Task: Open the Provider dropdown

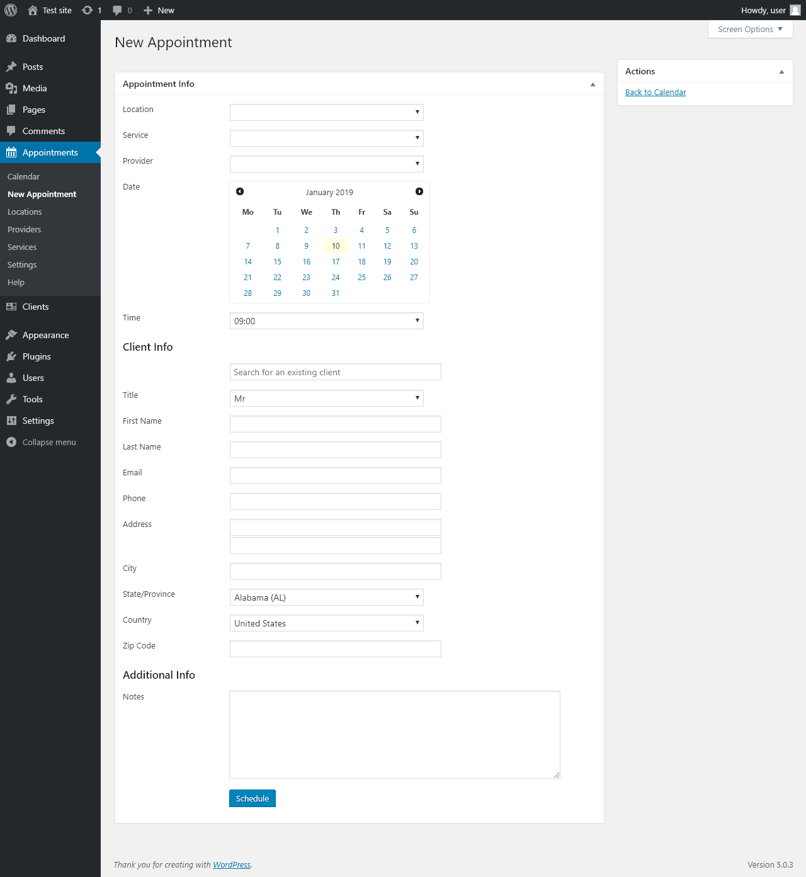Action: tap(327, 164)
